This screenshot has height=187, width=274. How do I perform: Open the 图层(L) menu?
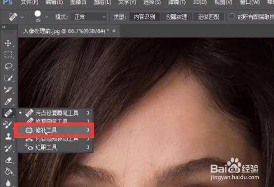[102, 2]
